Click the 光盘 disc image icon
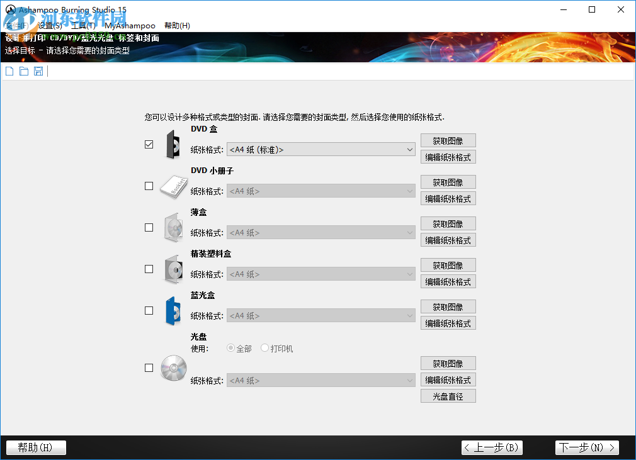 [x=174, y=368]
